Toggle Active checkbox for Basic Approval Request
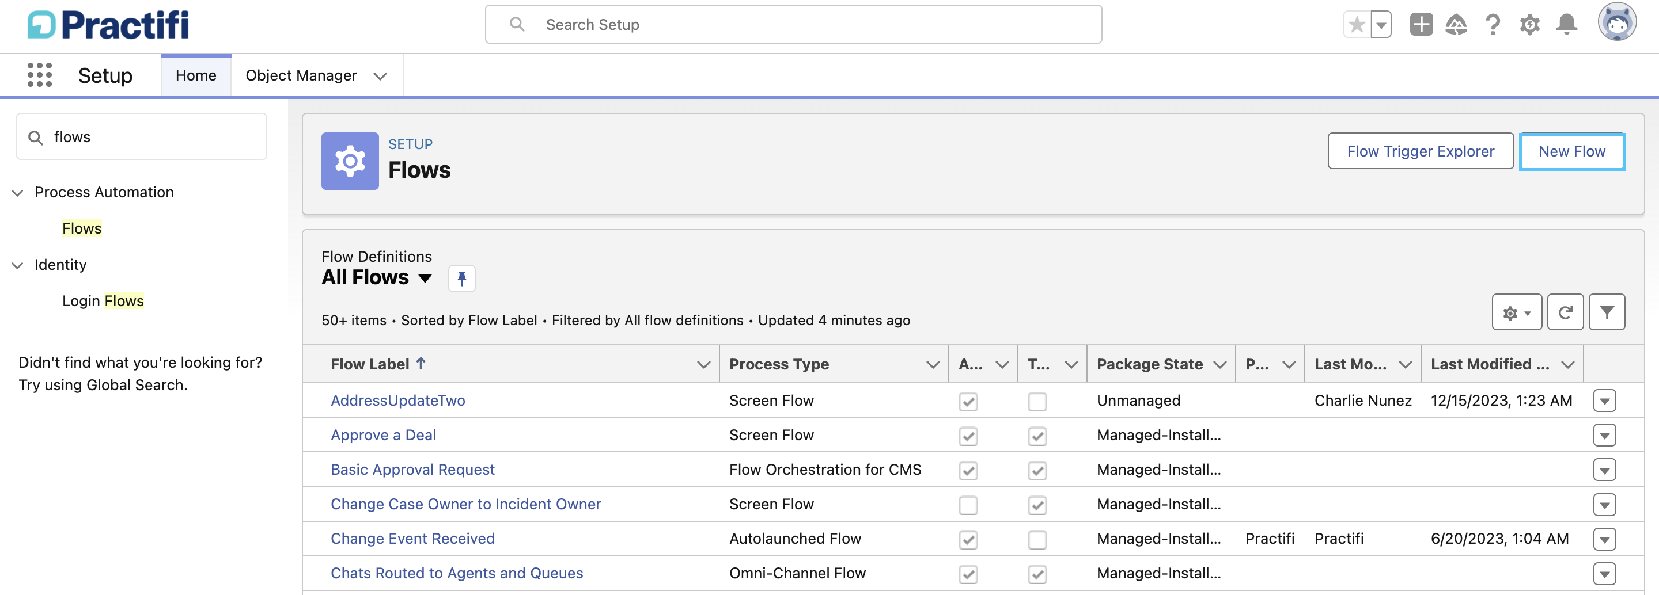 968,471
